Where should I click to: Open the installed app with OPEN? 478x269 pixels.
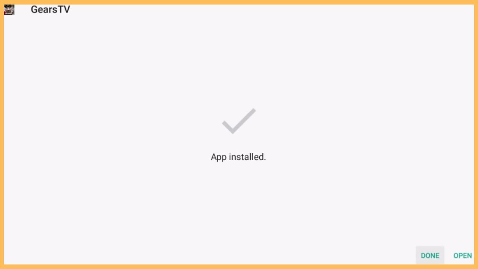(x=462, y=256)
